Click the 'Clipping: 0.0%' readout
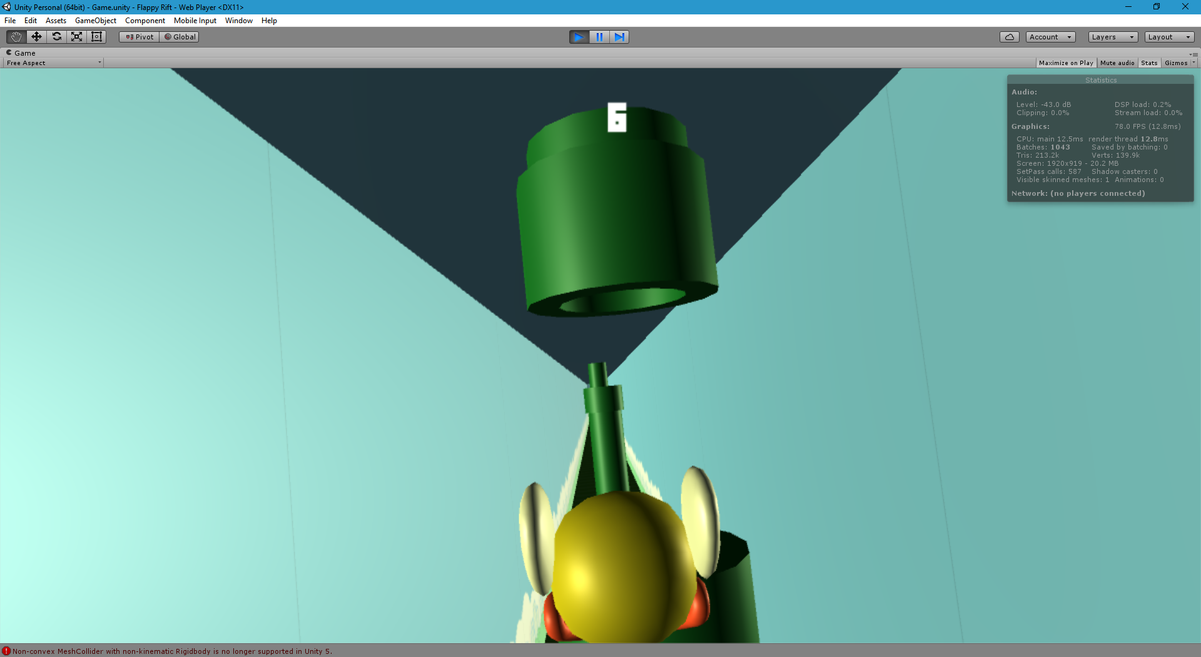This screenshot has width=1201, height=657. 1043,113
